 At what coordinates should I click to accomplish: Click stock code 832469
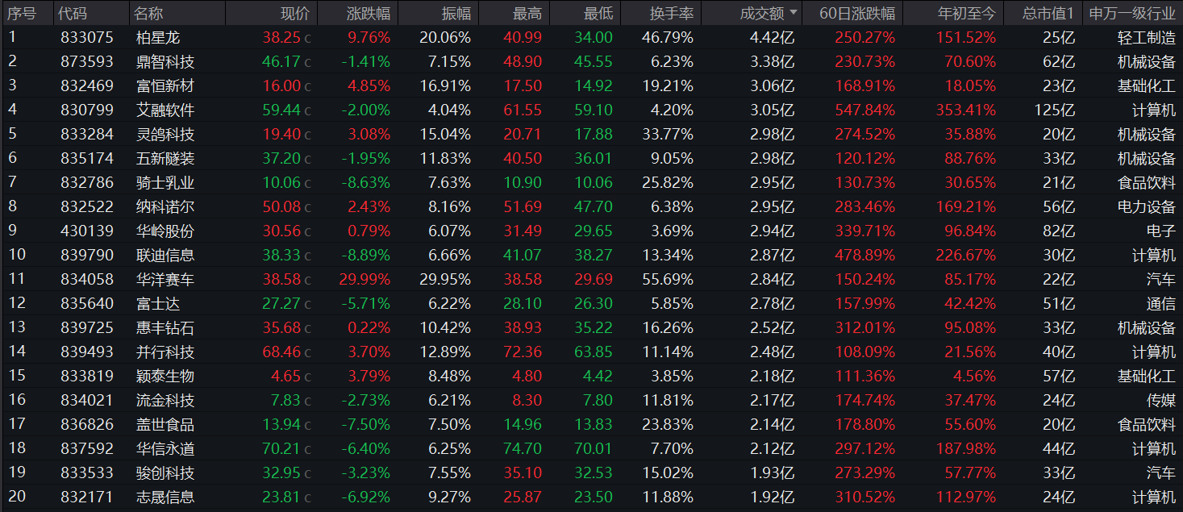pos(87,85)
